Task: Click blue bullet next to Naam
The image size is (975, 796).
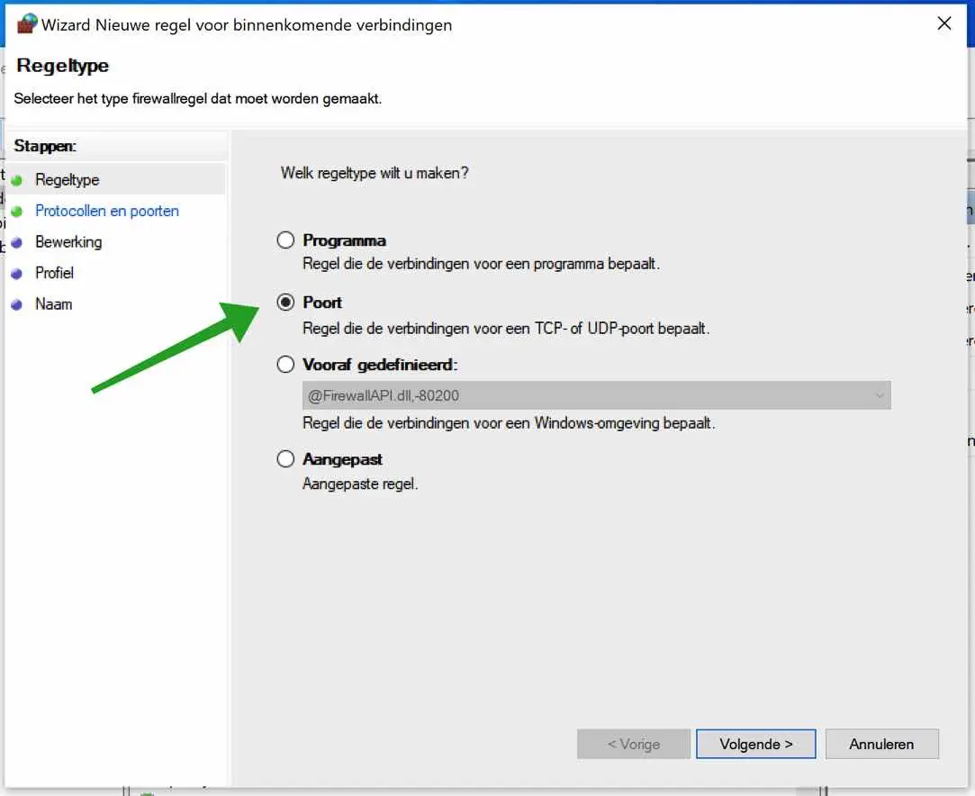Action: pyautogui.click(x=17, y=304)
